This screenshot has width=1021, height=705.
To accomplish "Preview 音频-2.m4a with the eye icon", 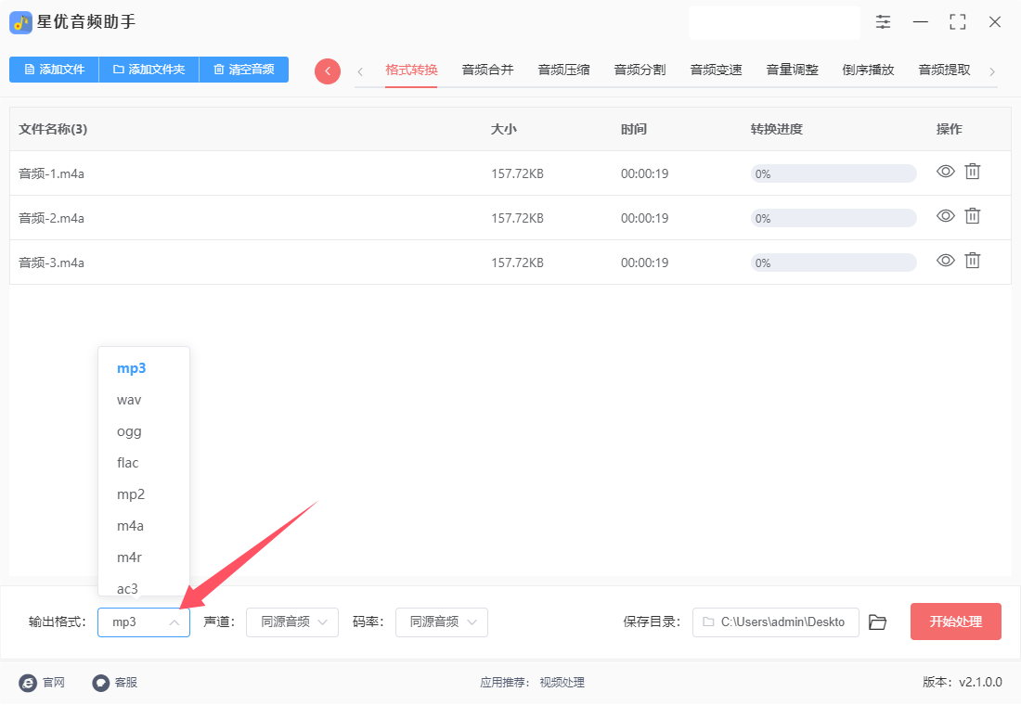I will (x=946, y=215).
